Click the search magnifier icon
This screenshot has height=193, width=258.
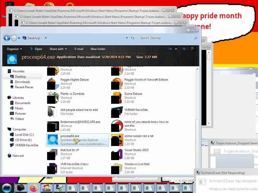pos(196,38)
